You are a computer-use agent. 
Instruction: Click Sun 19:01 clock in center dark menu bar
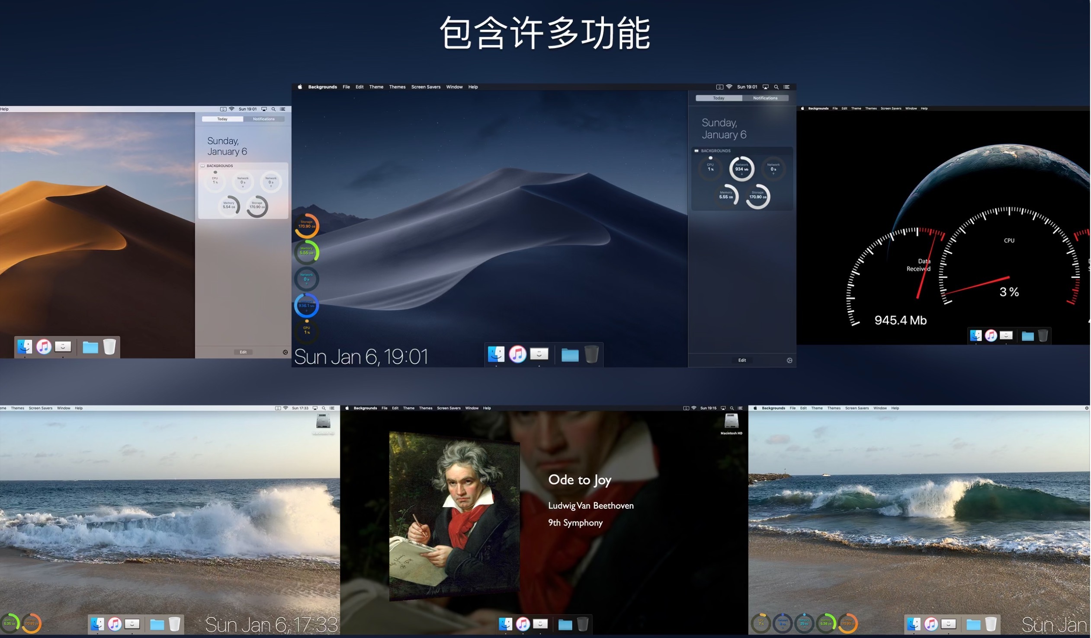[747, 87]
